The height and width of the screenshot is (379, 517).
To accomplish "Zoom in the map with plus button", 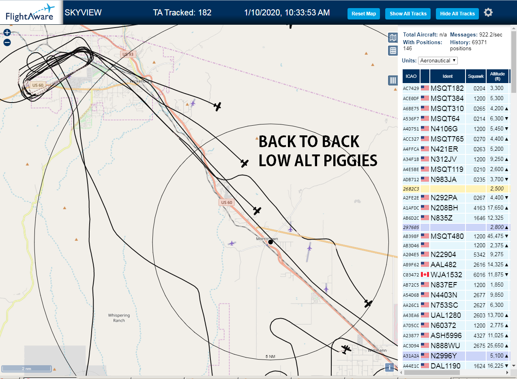I will [7, 33].
